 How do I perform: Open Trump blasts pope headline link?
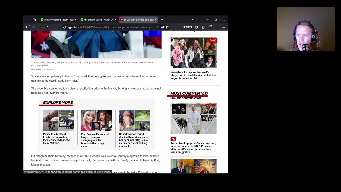click(193, 148)
